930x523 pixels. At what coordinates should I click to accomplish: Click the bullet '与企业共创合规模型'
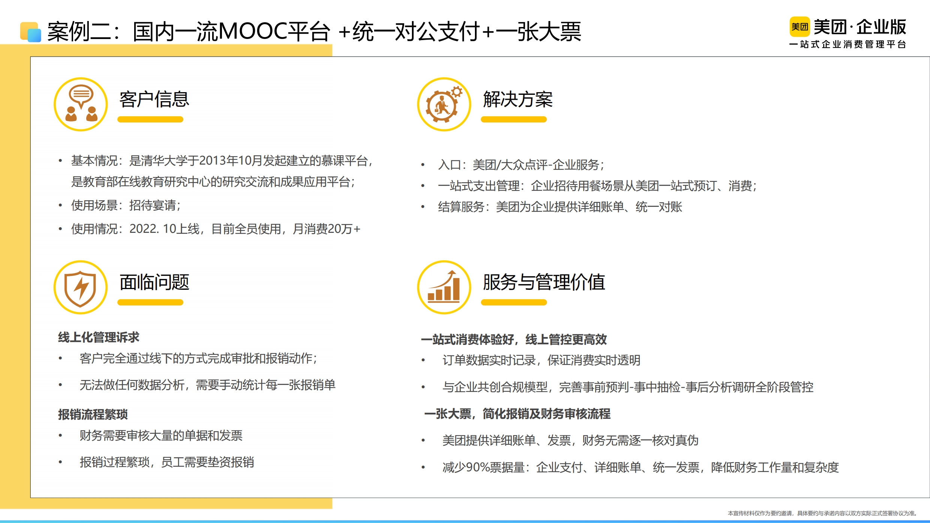point(628,387)
